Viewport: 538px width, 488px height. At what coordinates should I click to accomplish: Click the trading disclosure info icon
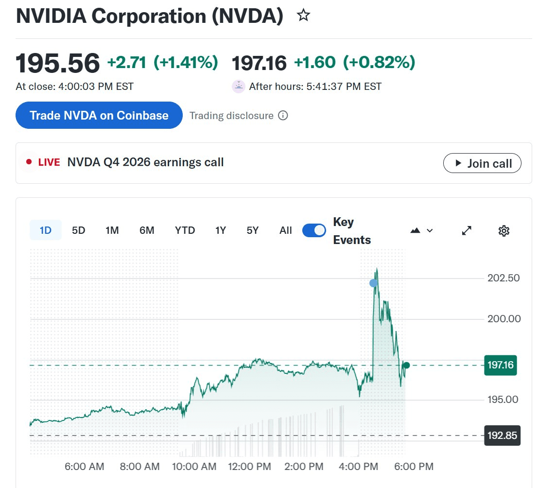point(283,116)
